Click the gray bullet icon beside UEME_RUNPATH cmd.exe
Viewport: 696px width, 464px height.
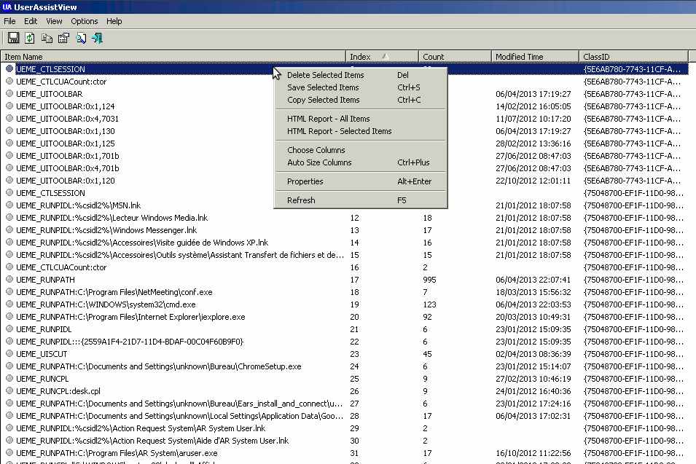point(9,304)
